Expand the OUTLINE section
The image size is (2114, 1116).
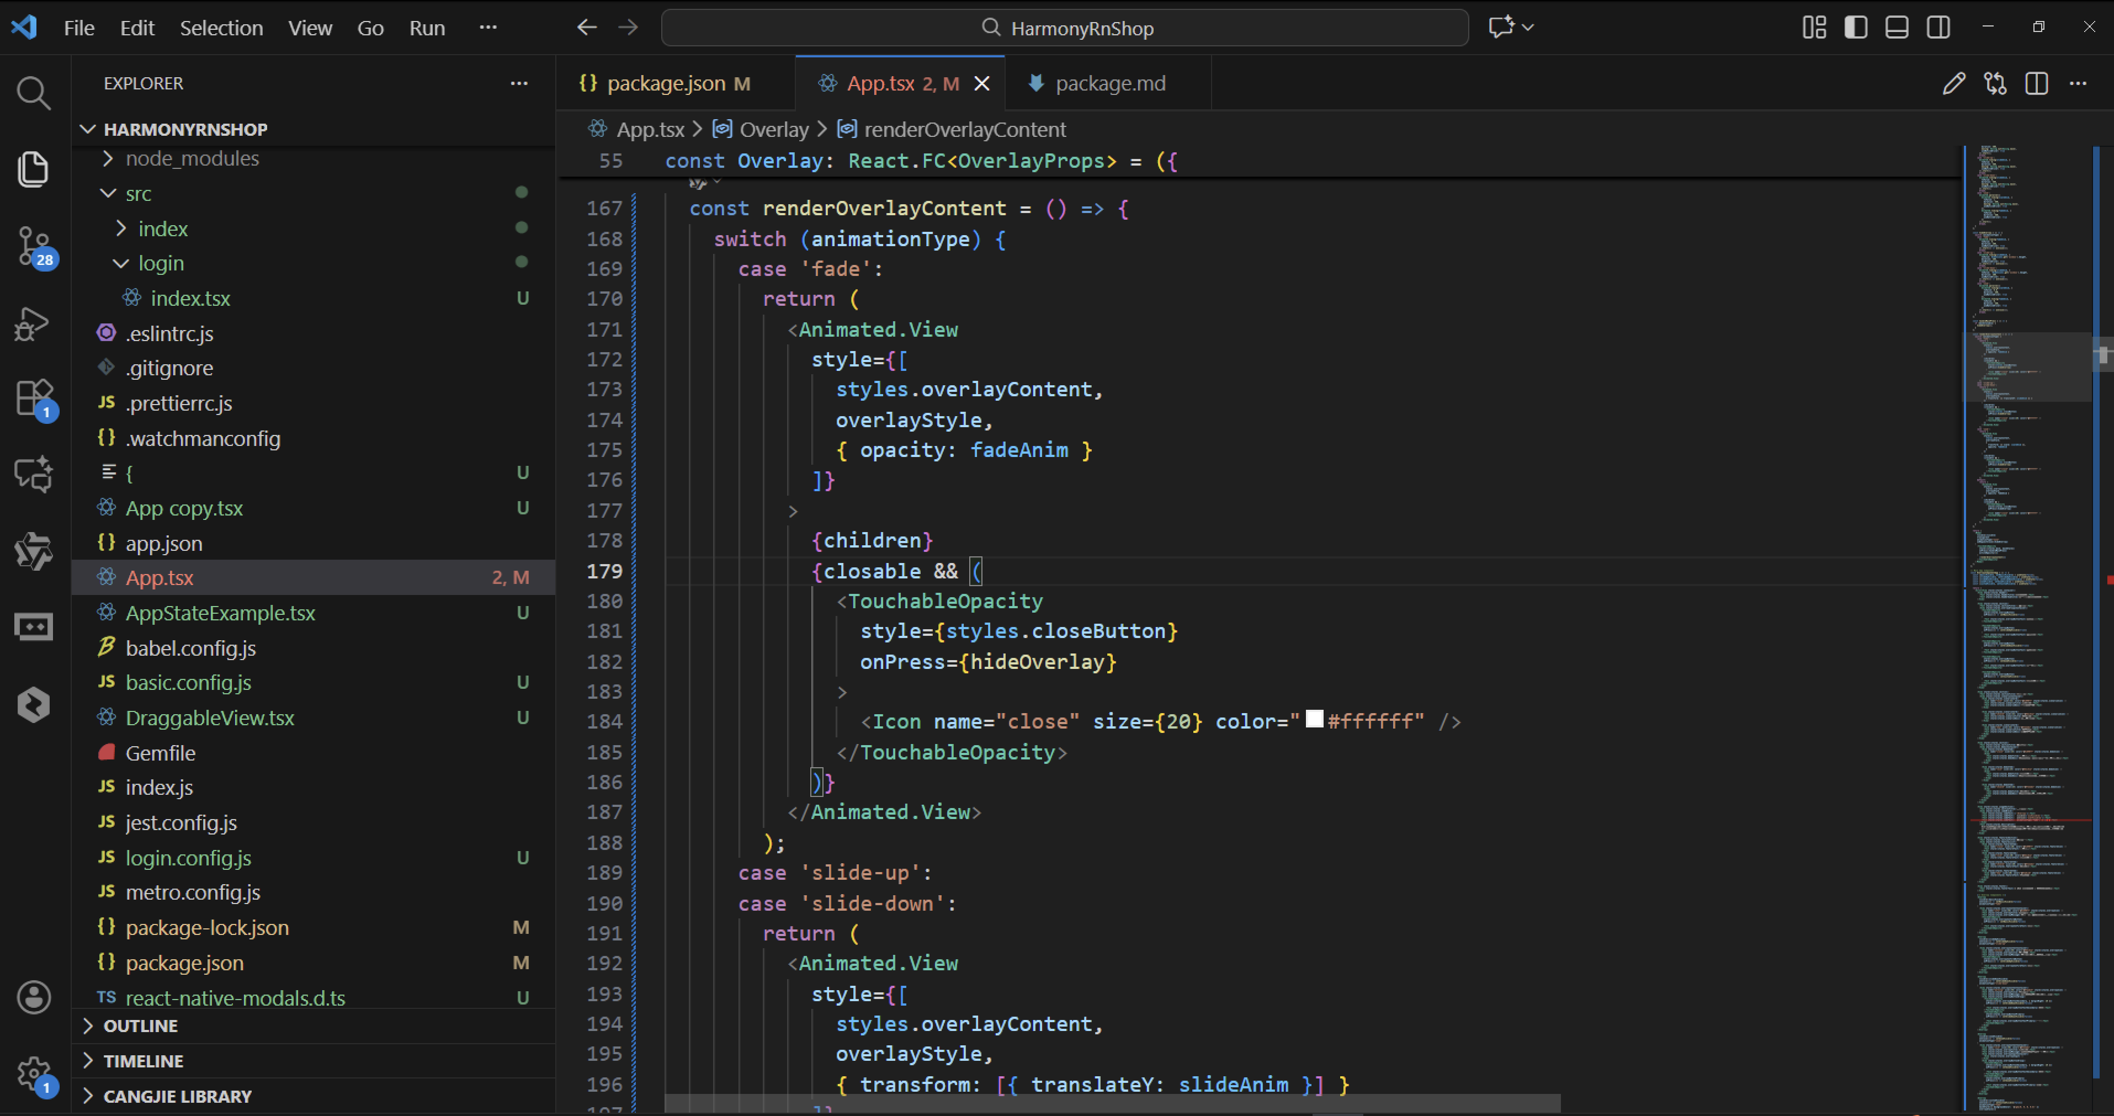click(140, 1025)
